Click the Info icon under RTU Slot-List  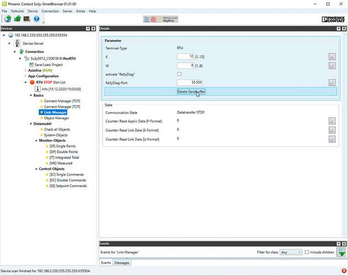click(38, 88)
